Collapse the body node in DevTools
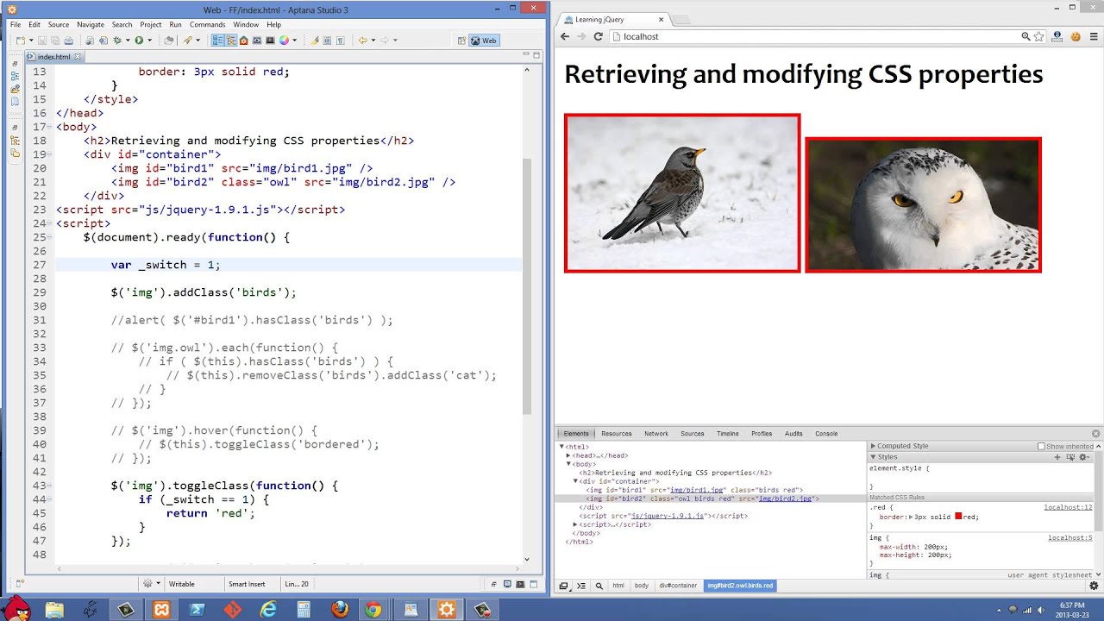Image resolution: width=1104 pixels, height=621 pixels. coord(568,464)
